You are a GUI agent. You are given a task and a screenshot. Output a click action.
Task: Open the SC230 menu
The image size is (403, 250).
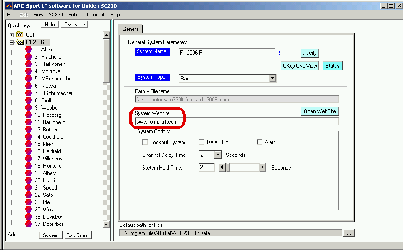56,15
